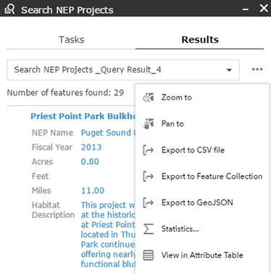Click the 'Number of features found: 29' text
This screenshot has width=271, height=273.
[65, 93]
